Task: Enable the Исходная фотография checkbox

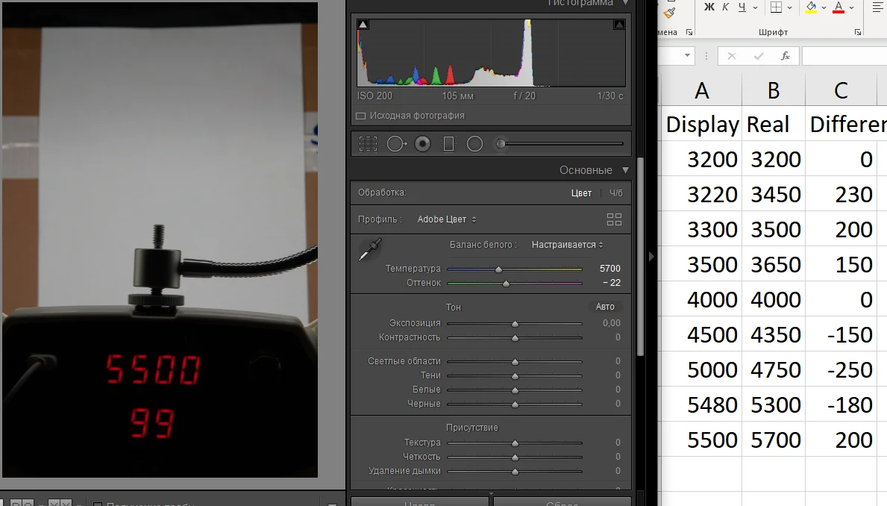Action: (x=360, y=116)
